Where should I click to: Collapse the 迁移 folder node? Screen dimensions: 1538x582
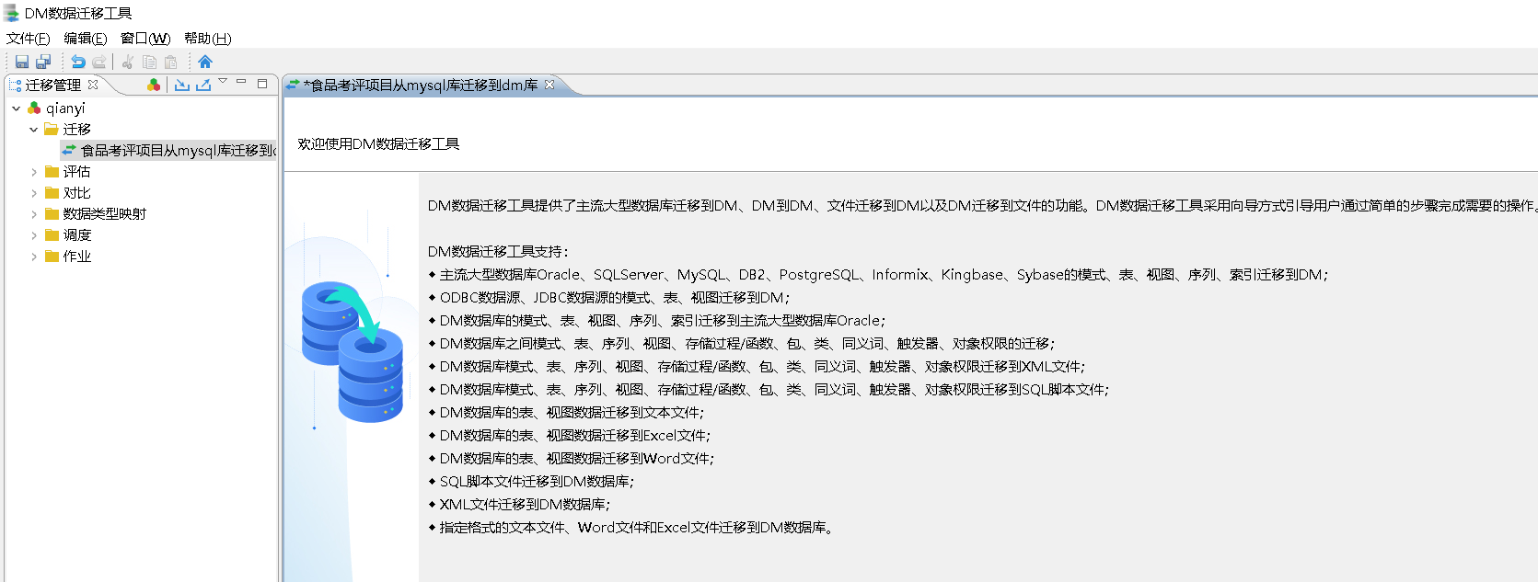[34, 130]
